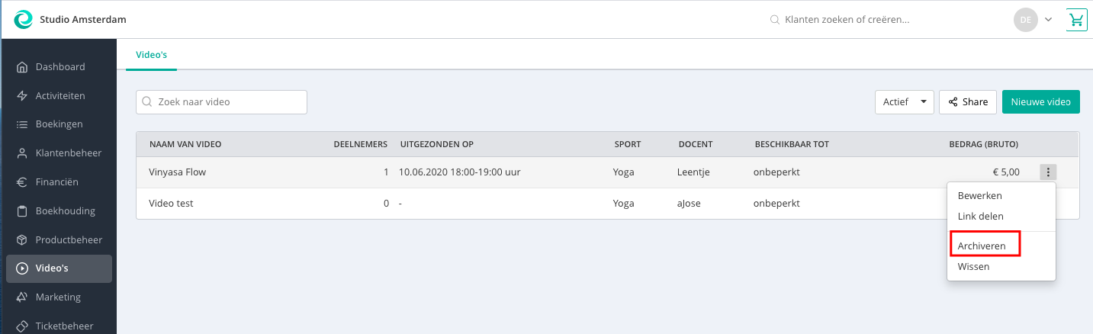Go to Activiteiten in the sidebar

pyautogui.click(x=59, y=96)
